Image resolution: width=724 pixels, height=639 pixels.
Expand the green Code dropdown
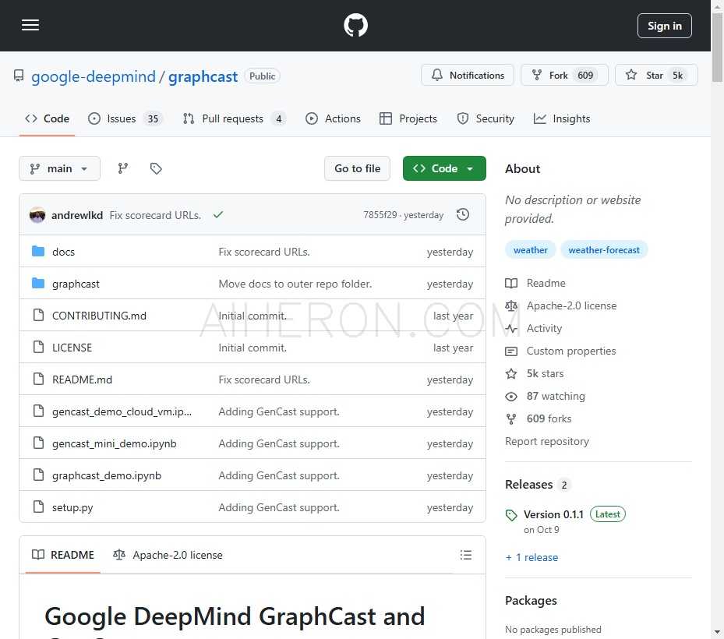pyautogui.click(x=444, y=168)
